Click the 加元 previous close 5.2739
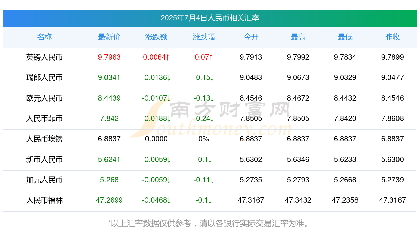 [x=392, y=180]
